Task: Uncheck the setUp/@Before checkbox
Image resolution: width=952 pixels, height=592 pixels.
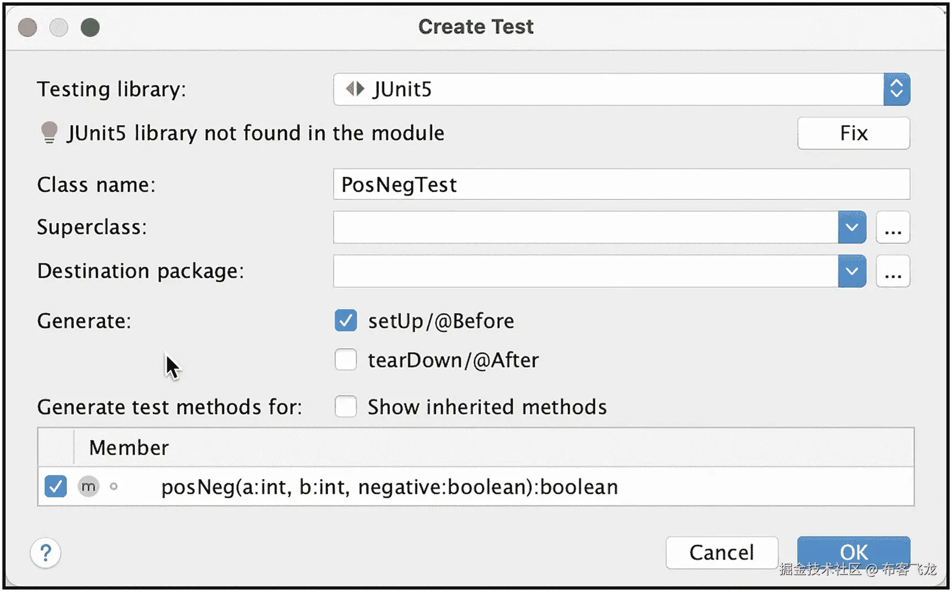Action: pos(346,321)
